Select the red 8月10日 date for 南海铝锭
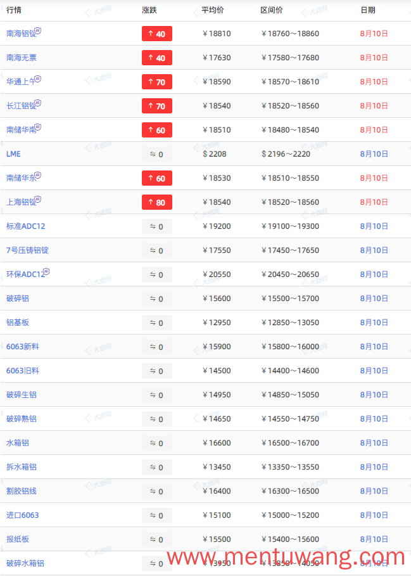Viewport: 411px width, 576px height. tap(374, 34)
